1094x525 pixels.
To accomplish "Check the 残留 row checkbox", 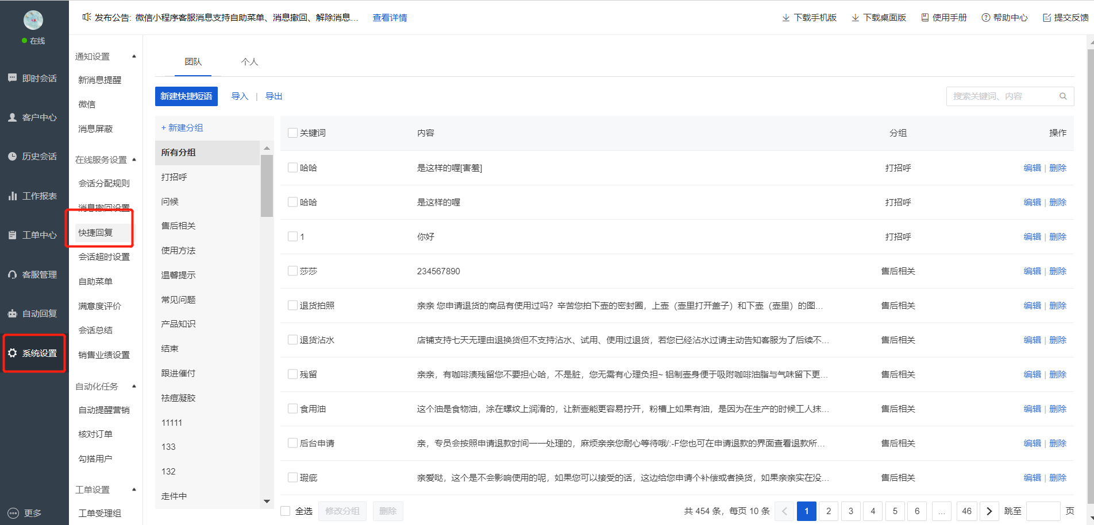I will 292,374.
